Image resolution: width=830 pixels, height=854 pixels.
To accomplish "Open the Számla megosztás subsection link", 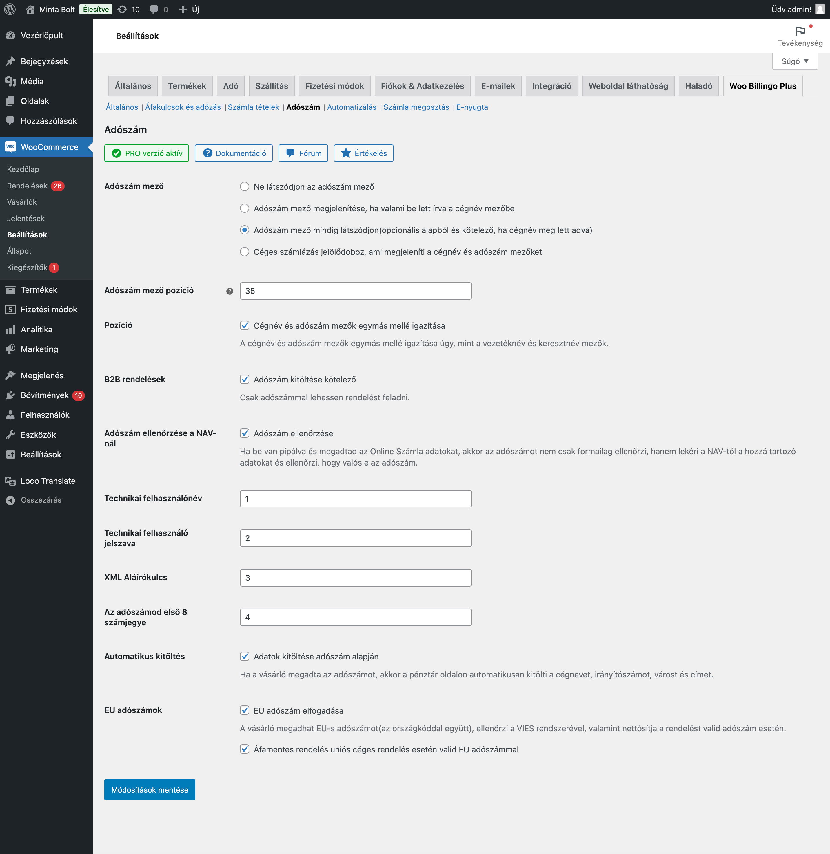I will [x=416, y=107].
